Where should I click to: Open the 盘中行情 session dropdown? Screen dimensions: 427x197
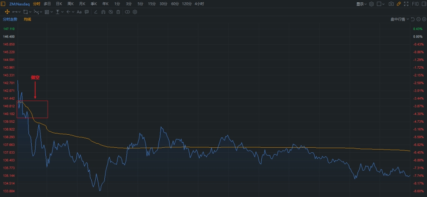point(400,19)
